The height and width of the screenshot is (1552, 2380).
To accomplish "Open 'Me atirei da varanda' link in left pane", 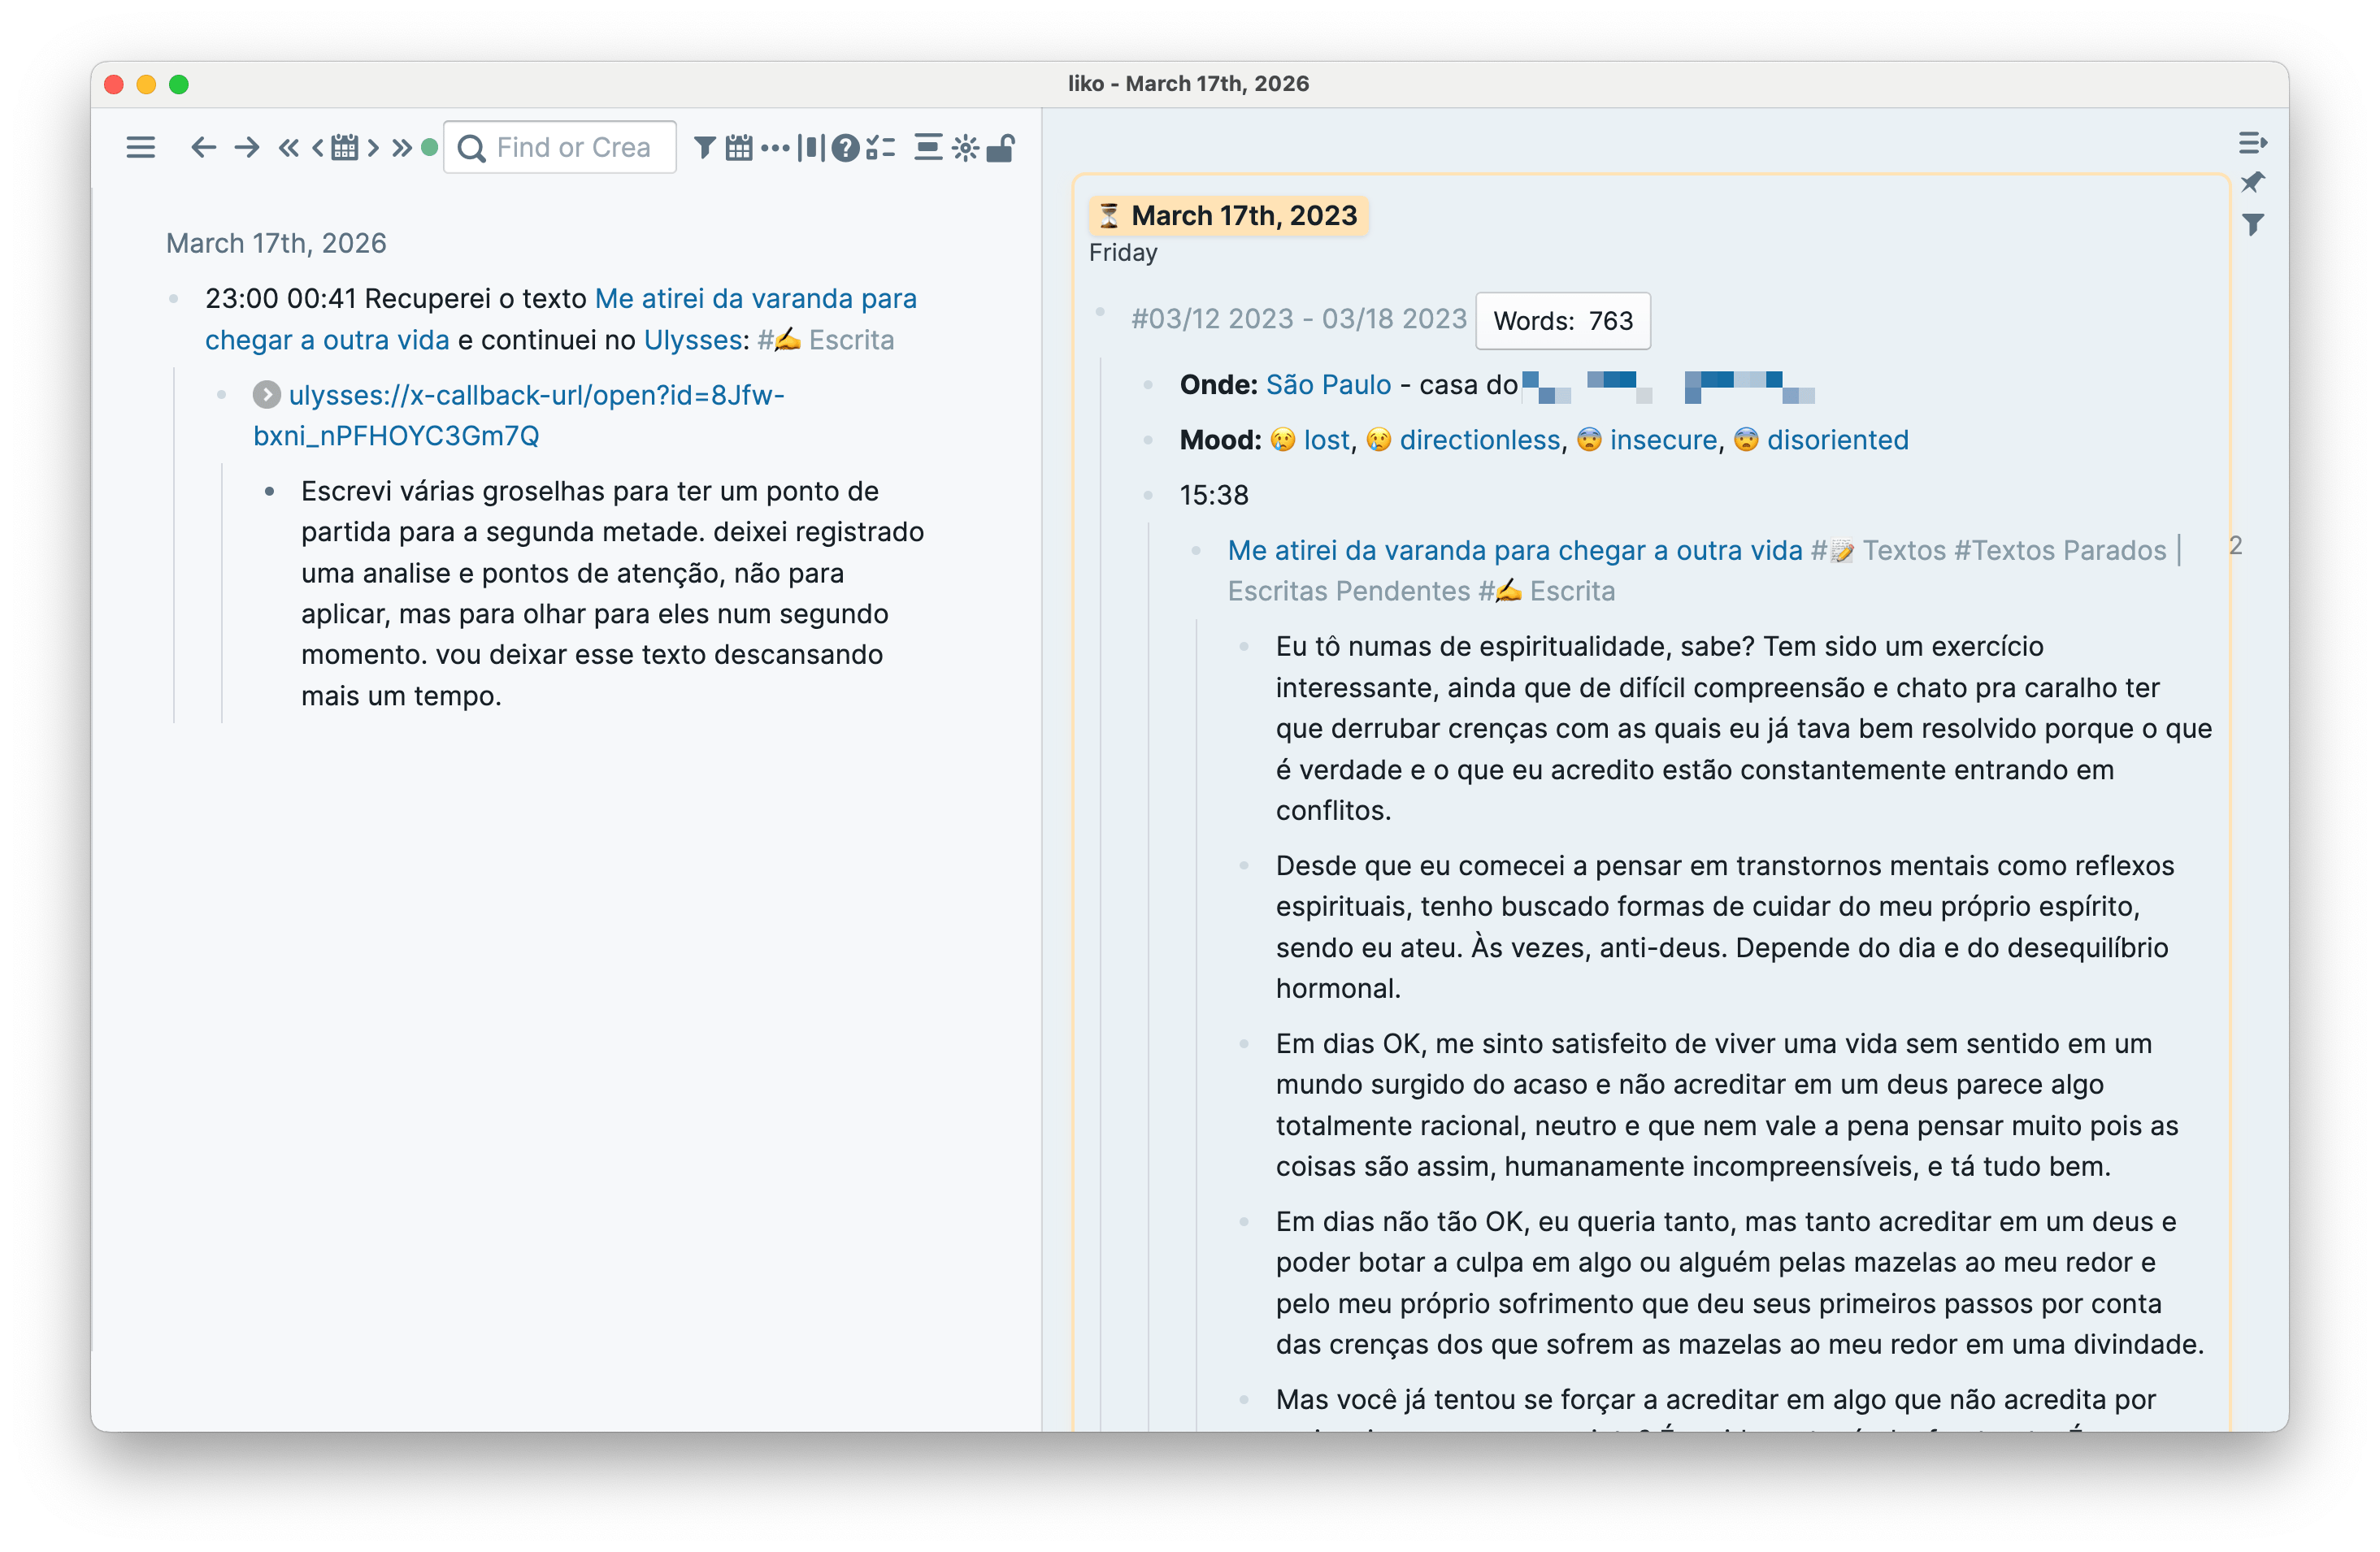I will click(561, 319).
